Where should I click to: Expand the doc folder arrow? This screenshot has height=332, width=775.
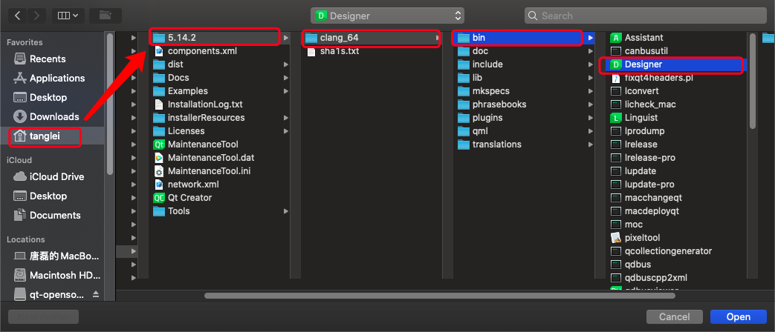590,50
